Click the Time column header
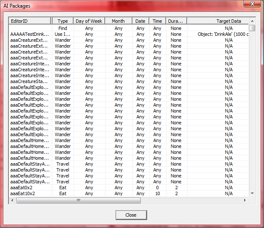This screenshot has width=264, height=228. point(157,21)
